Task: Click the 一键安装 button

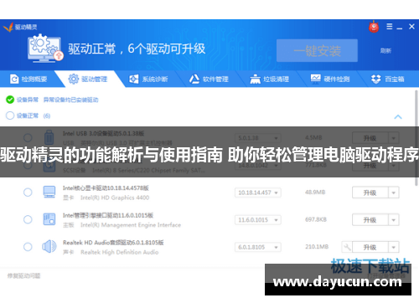Action: 317,50
